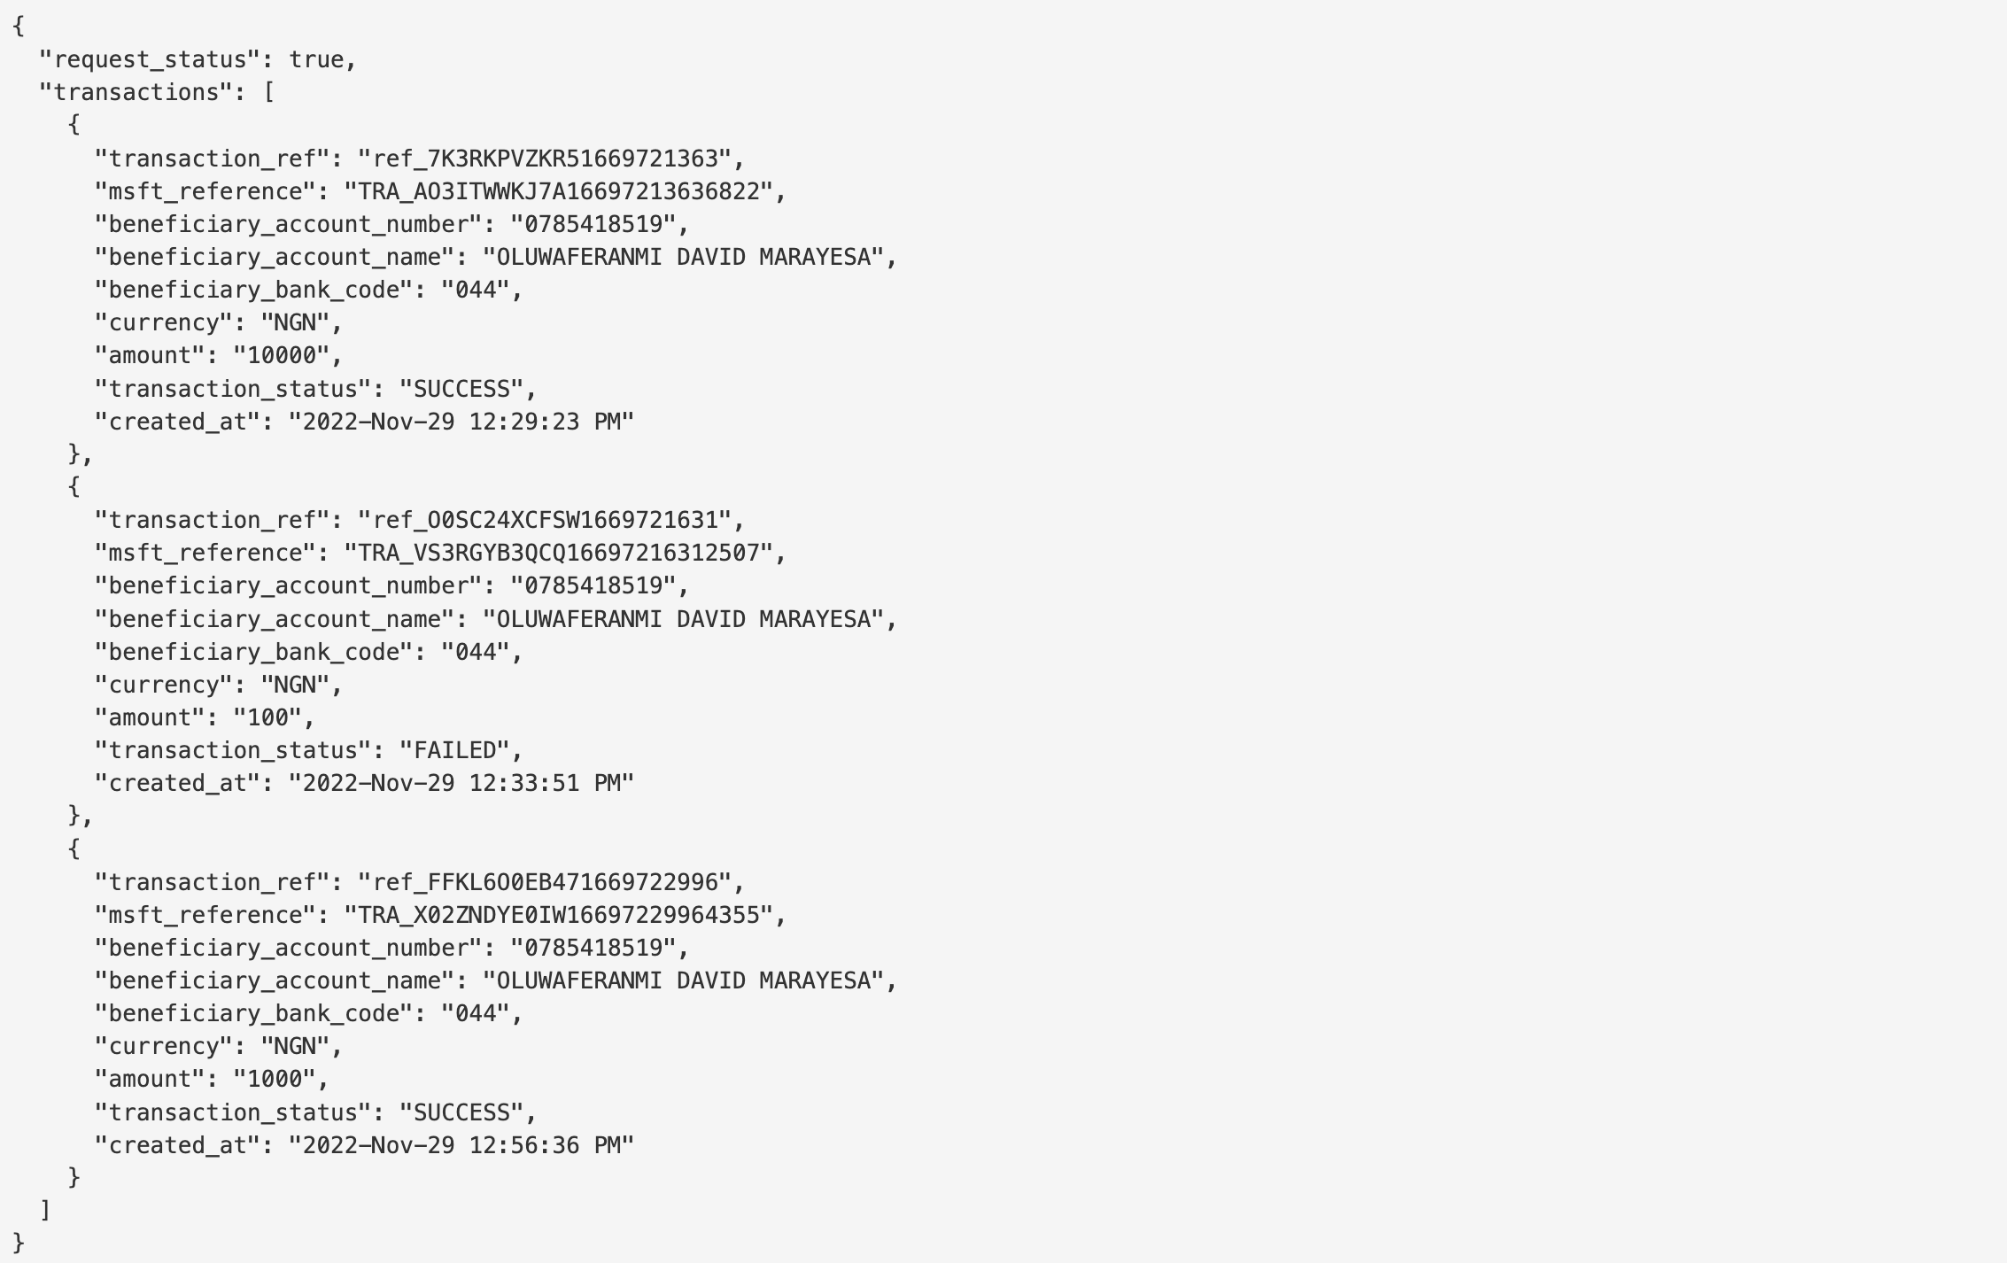Screen dimensions: 2007x1263
Task: Click the "request_status" key text
Action: (x=149, y=59)
